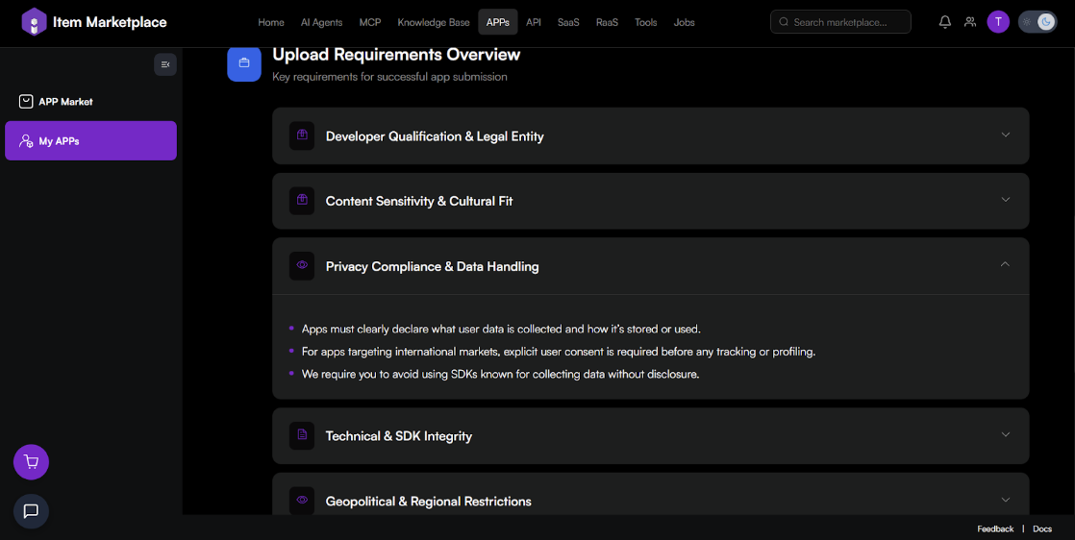
Task: Click the blue briefcase icon beside overview title
Action: click(244, 64)
